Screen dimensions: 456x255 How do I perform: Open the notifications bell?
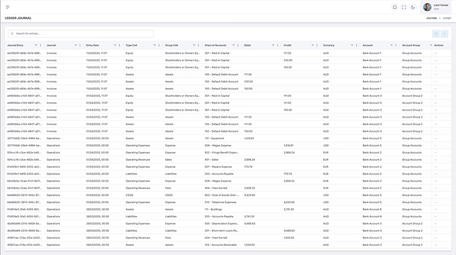pos(394,7)
